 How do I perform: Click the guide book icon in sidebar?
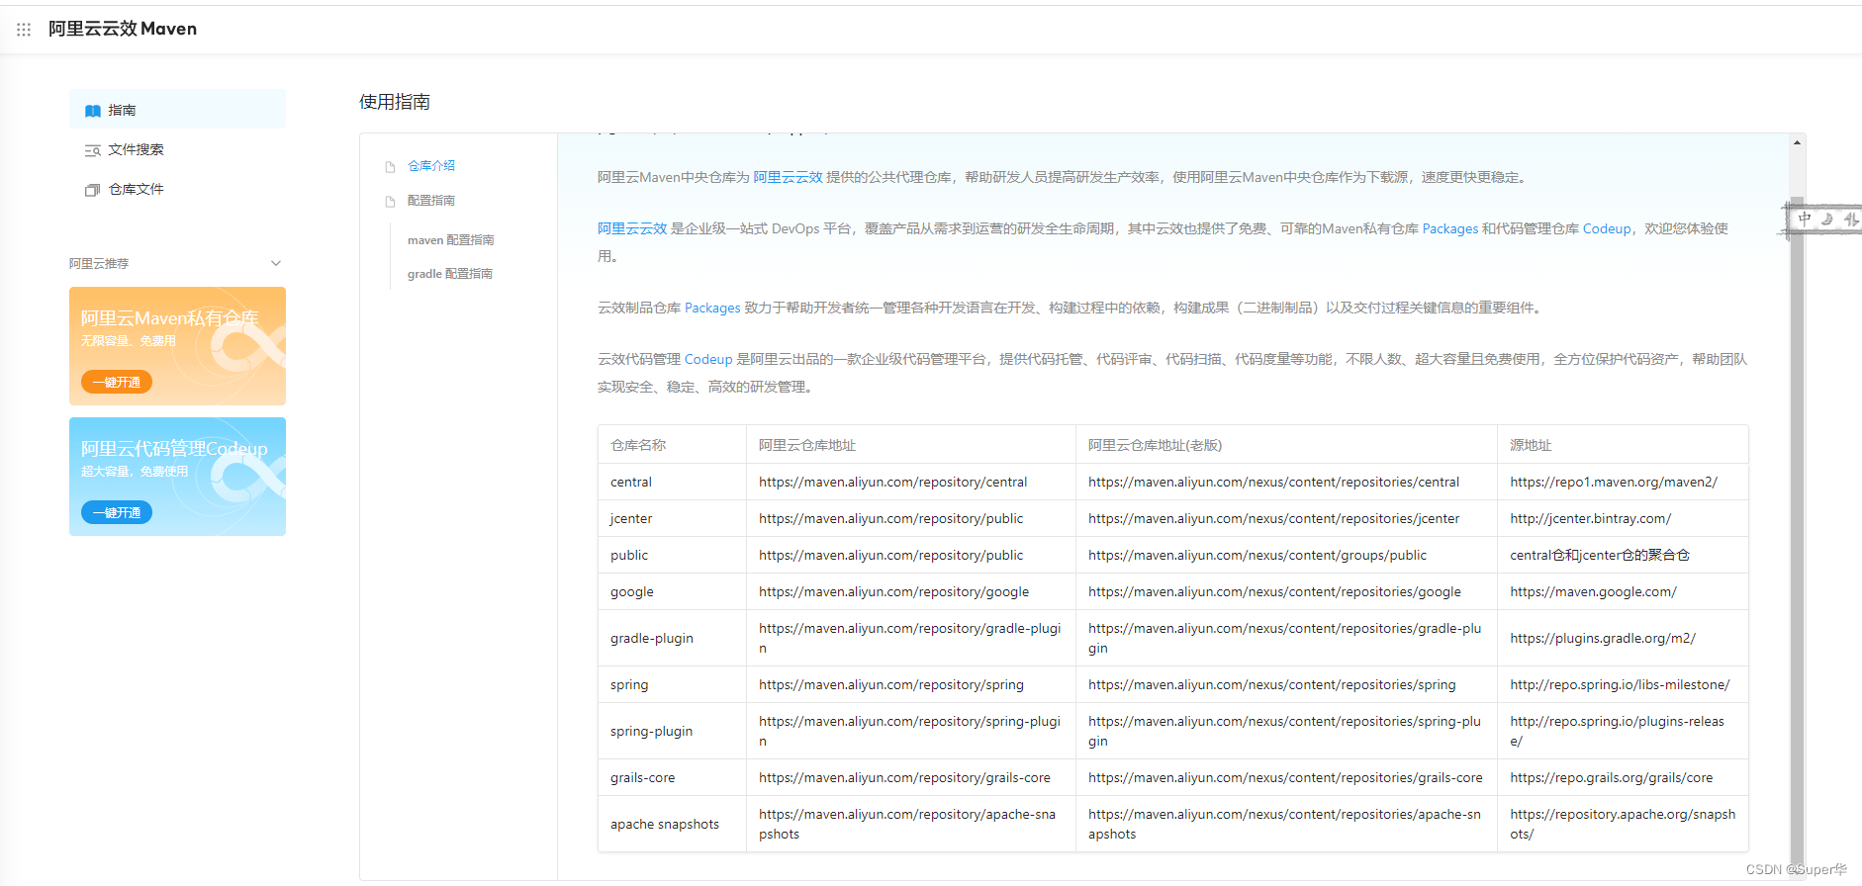click(x=93, y=111)
